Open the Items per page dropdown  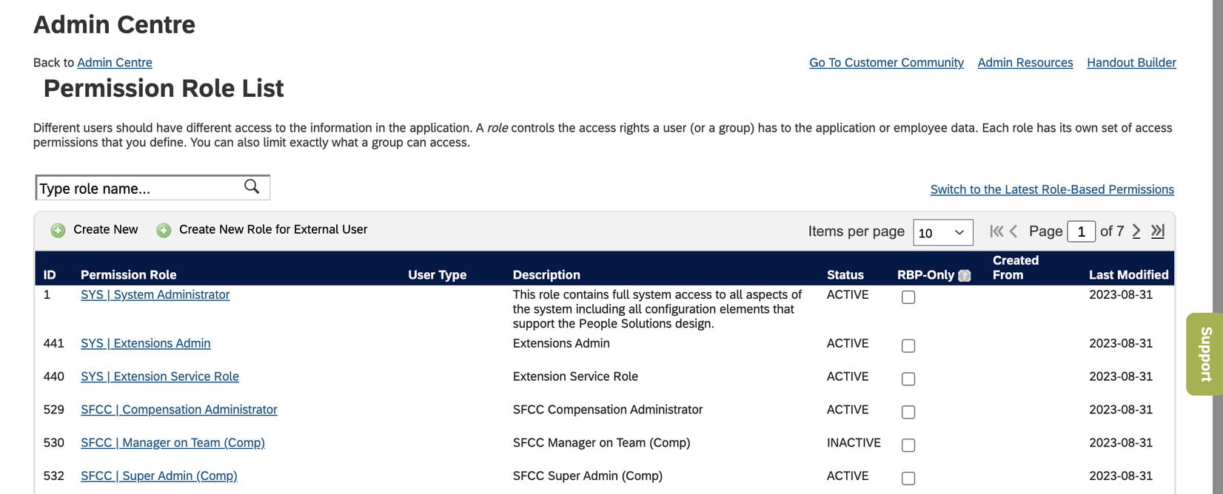click(942, 231)
